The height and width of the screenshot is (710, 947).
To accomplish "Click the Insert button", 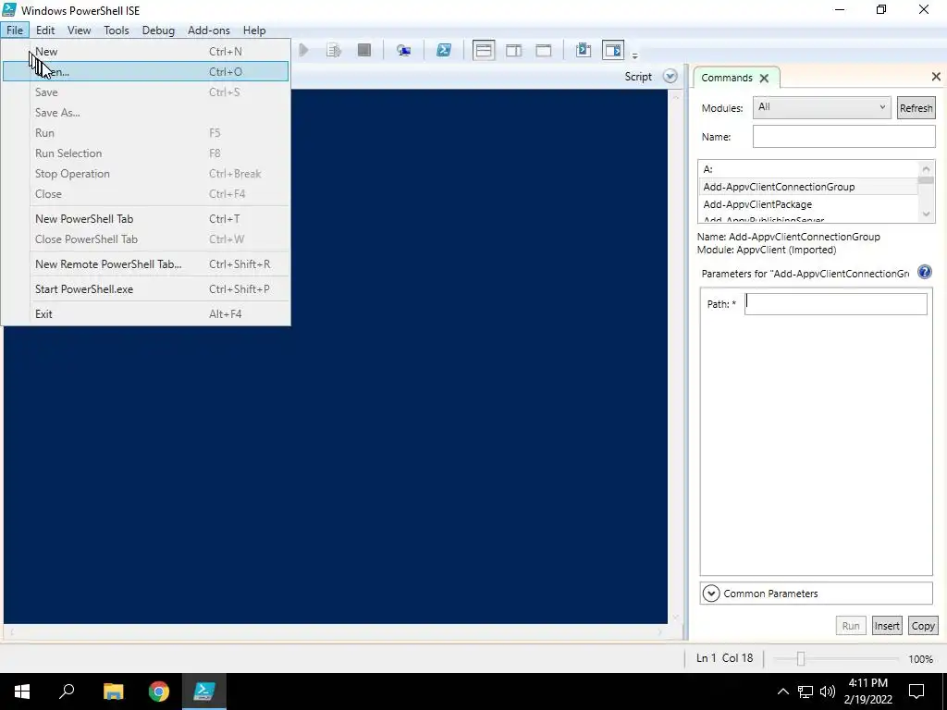I will (x=887, y=626).
